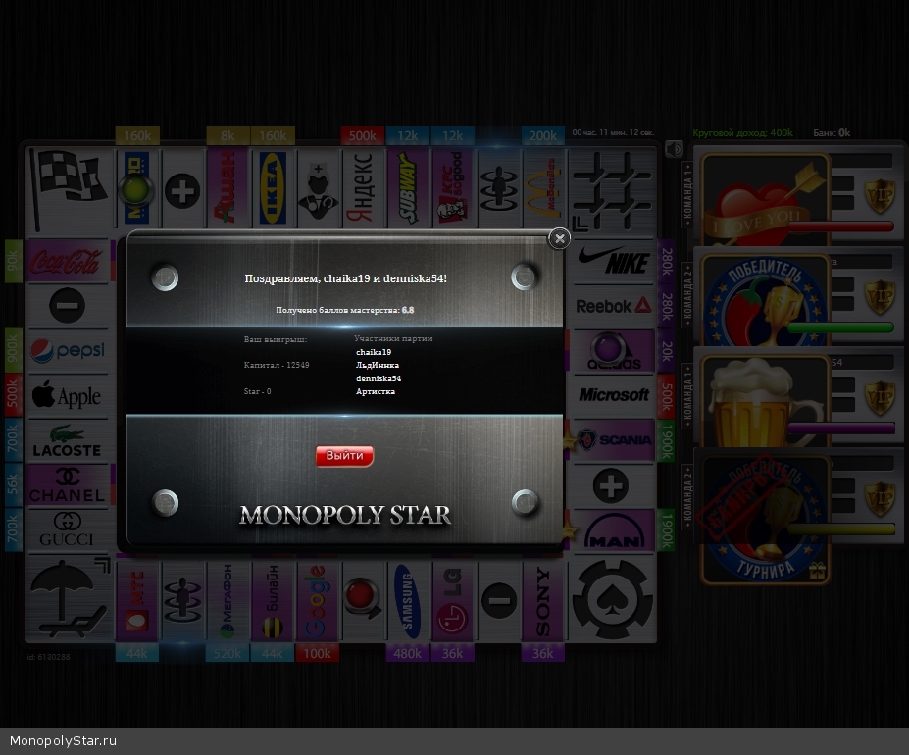909x755 pixels.
Task: Click the gift icon on Победитель Турнира card
Action: click(818, 571)
